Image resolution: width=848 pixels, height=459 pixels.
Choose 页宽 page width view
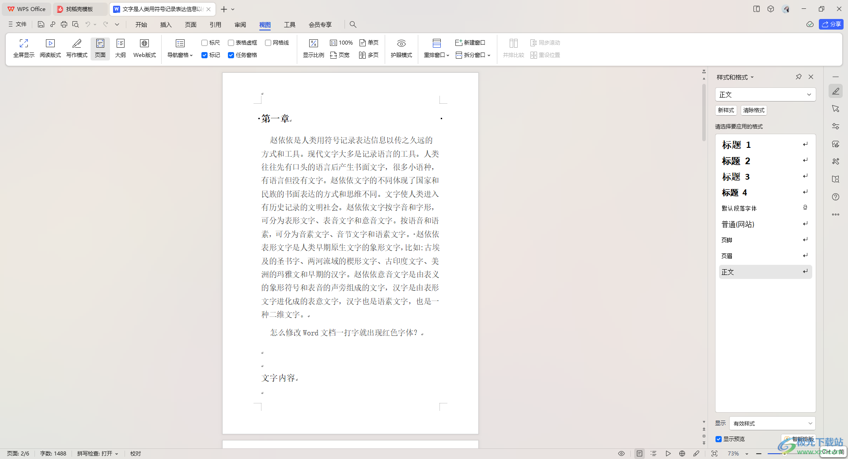pyautogui.click(x=340, y=55)
